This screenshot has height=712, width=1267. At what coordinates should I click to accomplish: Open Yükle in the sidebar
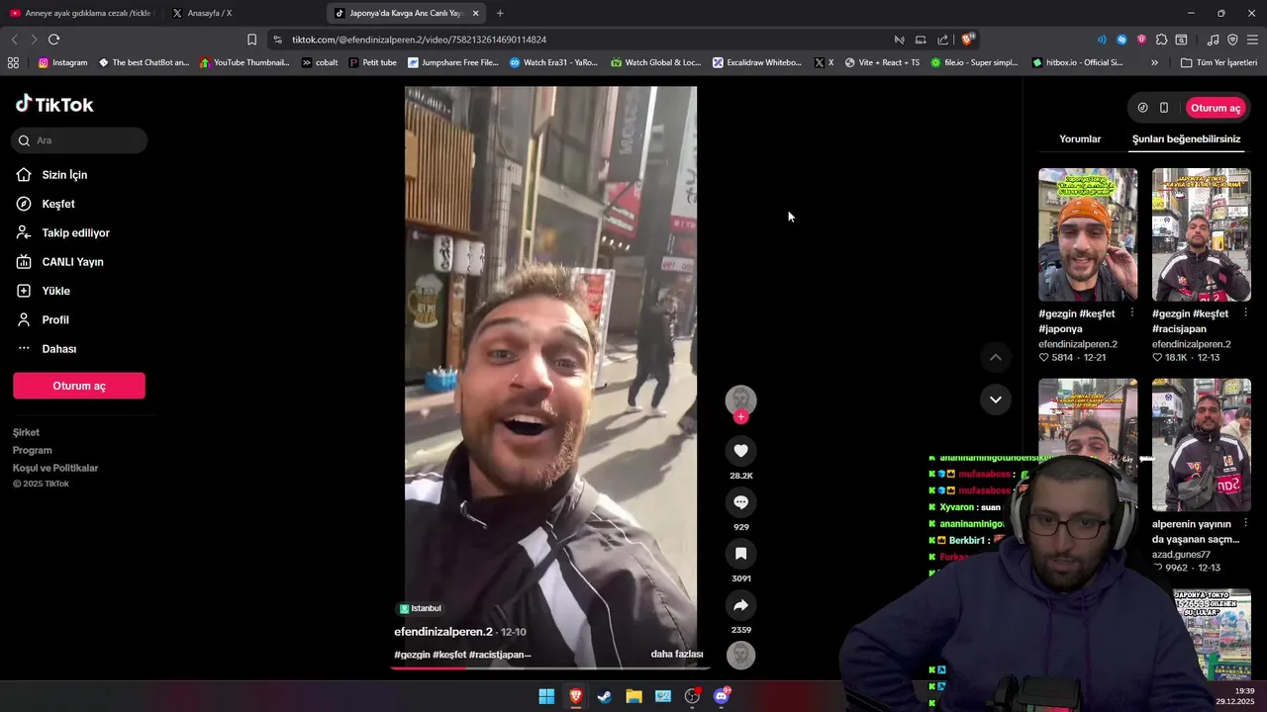[55, 291]
